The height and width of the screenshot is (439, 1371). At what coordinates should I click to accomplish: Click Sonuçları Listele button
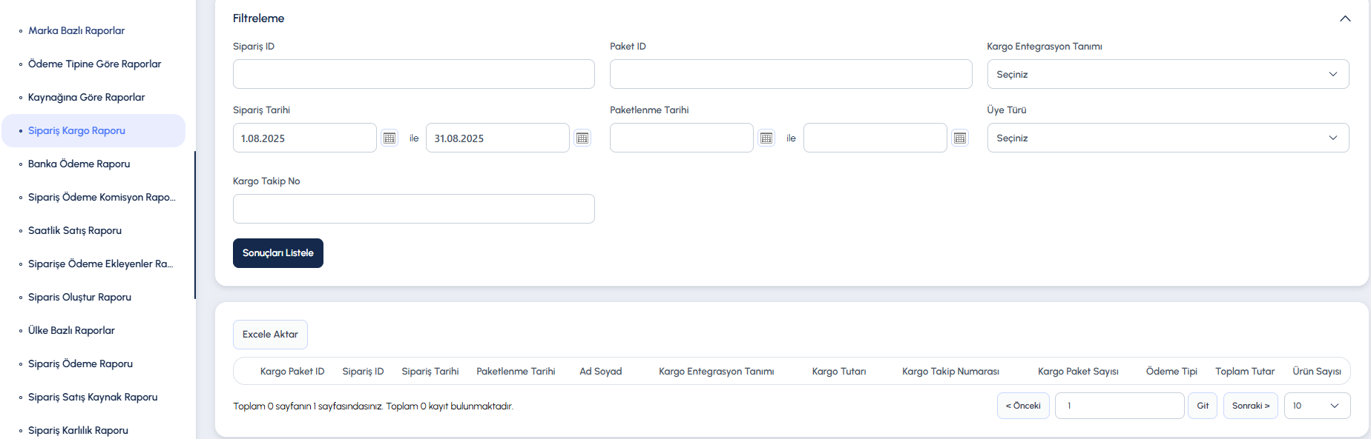278,253
